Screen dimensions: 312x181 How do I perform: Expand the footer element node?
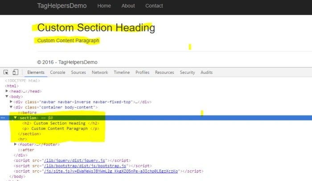point(15,144)
